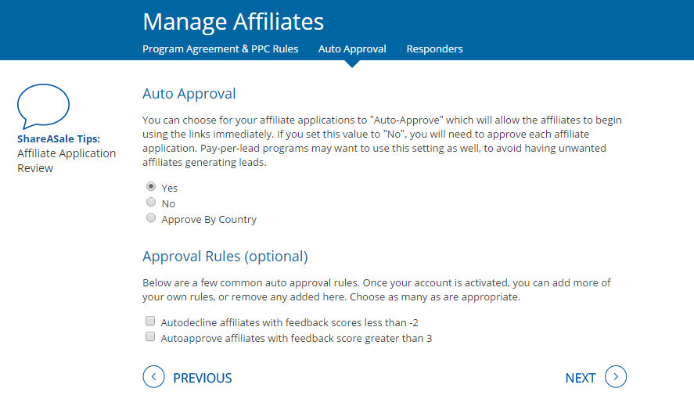Click the Manage Affiliates page title

(233, 21)
